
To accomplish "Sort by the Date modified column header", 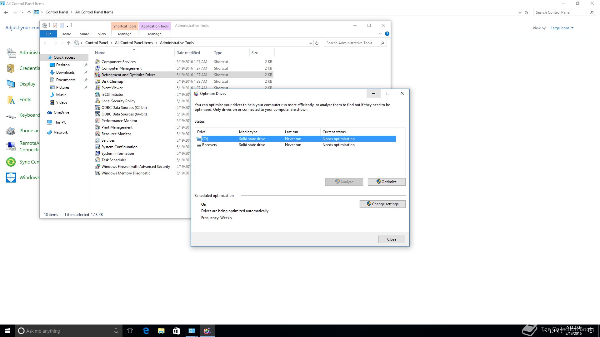I will tap(188, 53).
